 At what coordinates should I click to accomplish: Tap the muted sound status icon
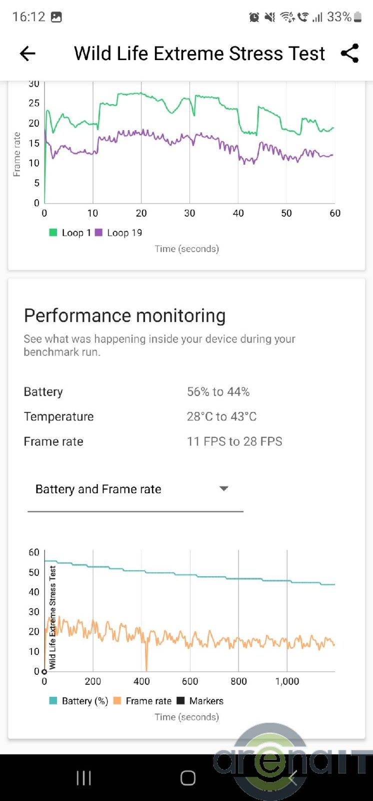[x=269, y=18]
